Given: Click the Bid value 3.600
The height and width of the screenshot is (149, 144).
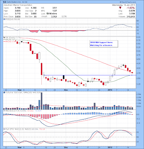Looking at the screenshot, I should click(34, 14).
